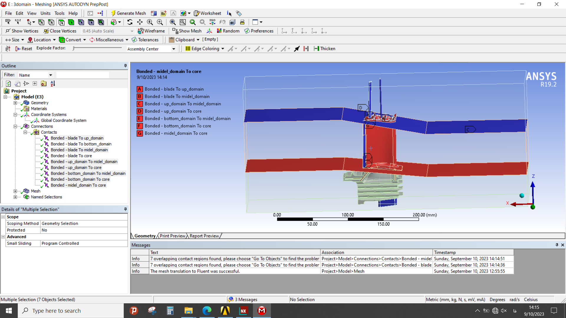Screen dimensions: 566x318
Task: Open Microsoft Edge from taskbar
Action: (x=207, y=311)
